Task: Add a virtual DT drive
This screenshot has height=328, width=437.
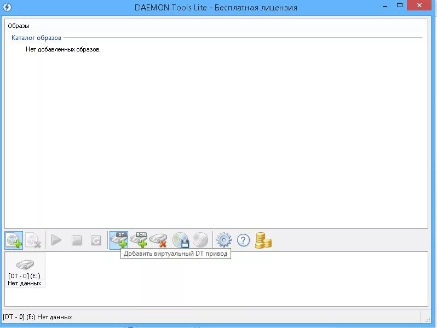Action: pyautogui.click(x=119, y=240)
